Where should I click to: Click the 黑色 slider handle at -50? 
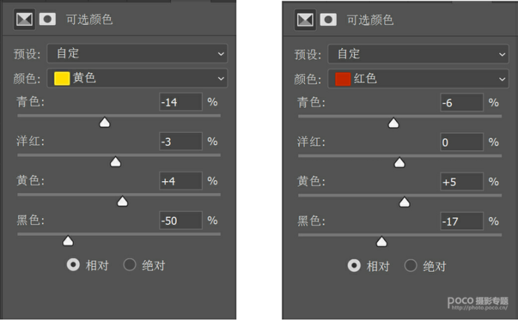click(68, 241)
